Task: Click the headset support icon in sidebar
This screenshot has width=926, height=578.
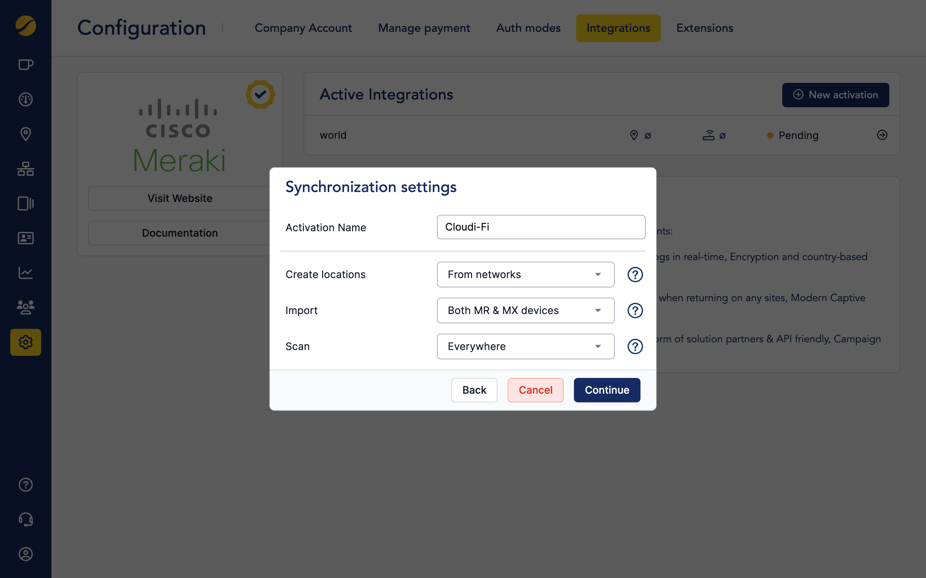Action: 25,519
